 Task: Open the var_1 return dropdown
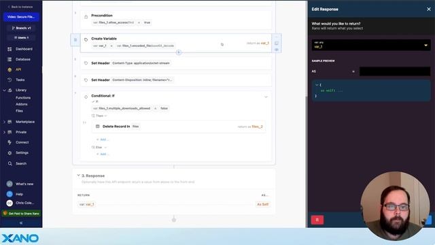coord(371,45)
